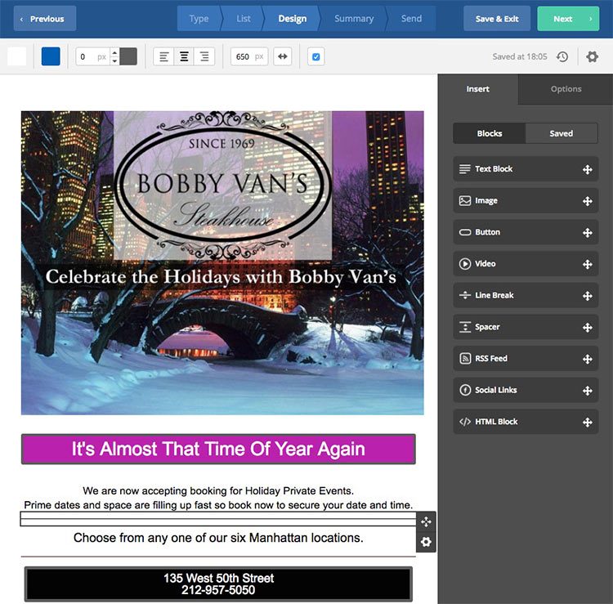The image size is (613, 604).
Task: Open the revision history clock icon
Action: [562, 56]
